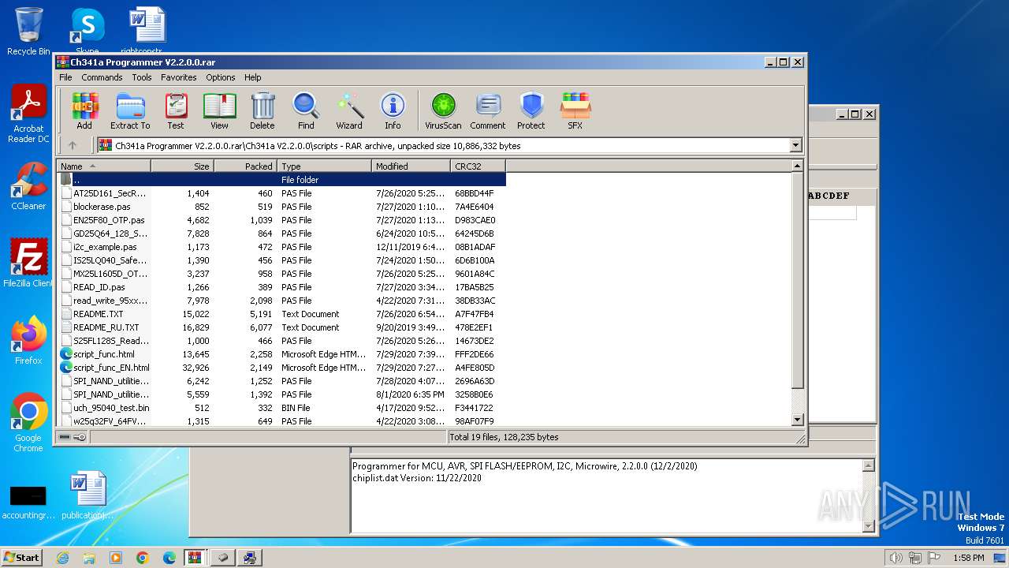Open the Find magnifier tool
Screen dimensions: 1009x568
click(306, 111)
